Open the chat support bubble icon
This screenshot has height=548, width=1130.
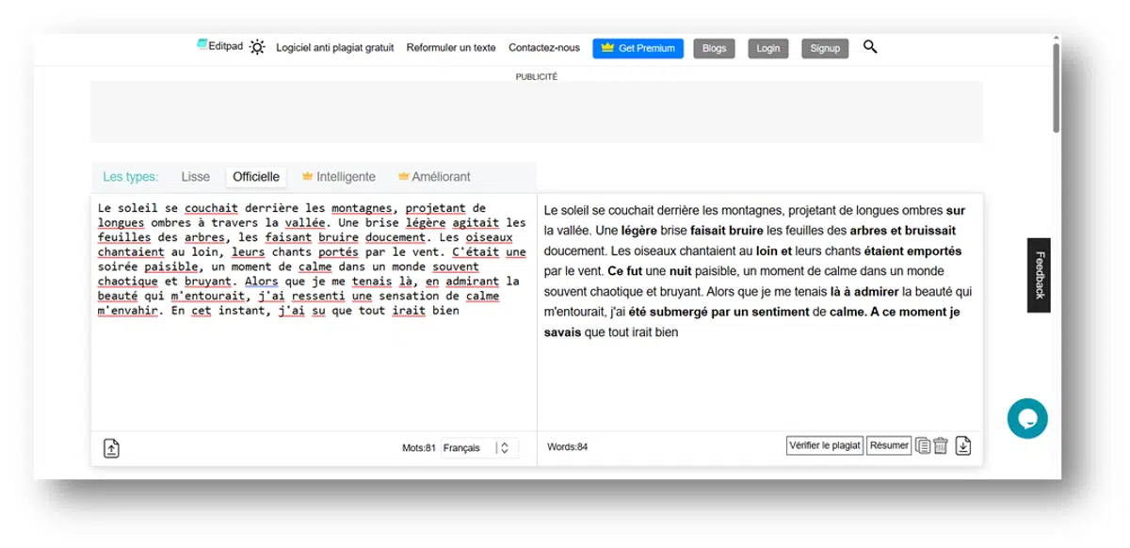point(1027,418)
